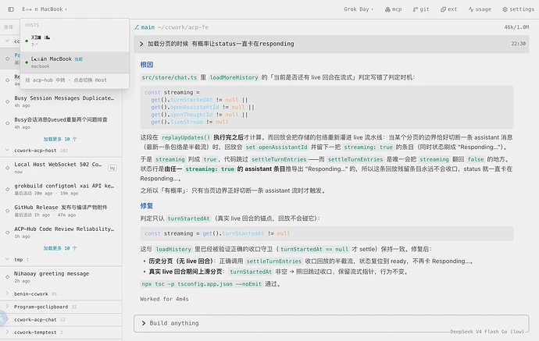Screen dimensions: 539x341
Task: Open the usage panel
Action: [480, 9]
